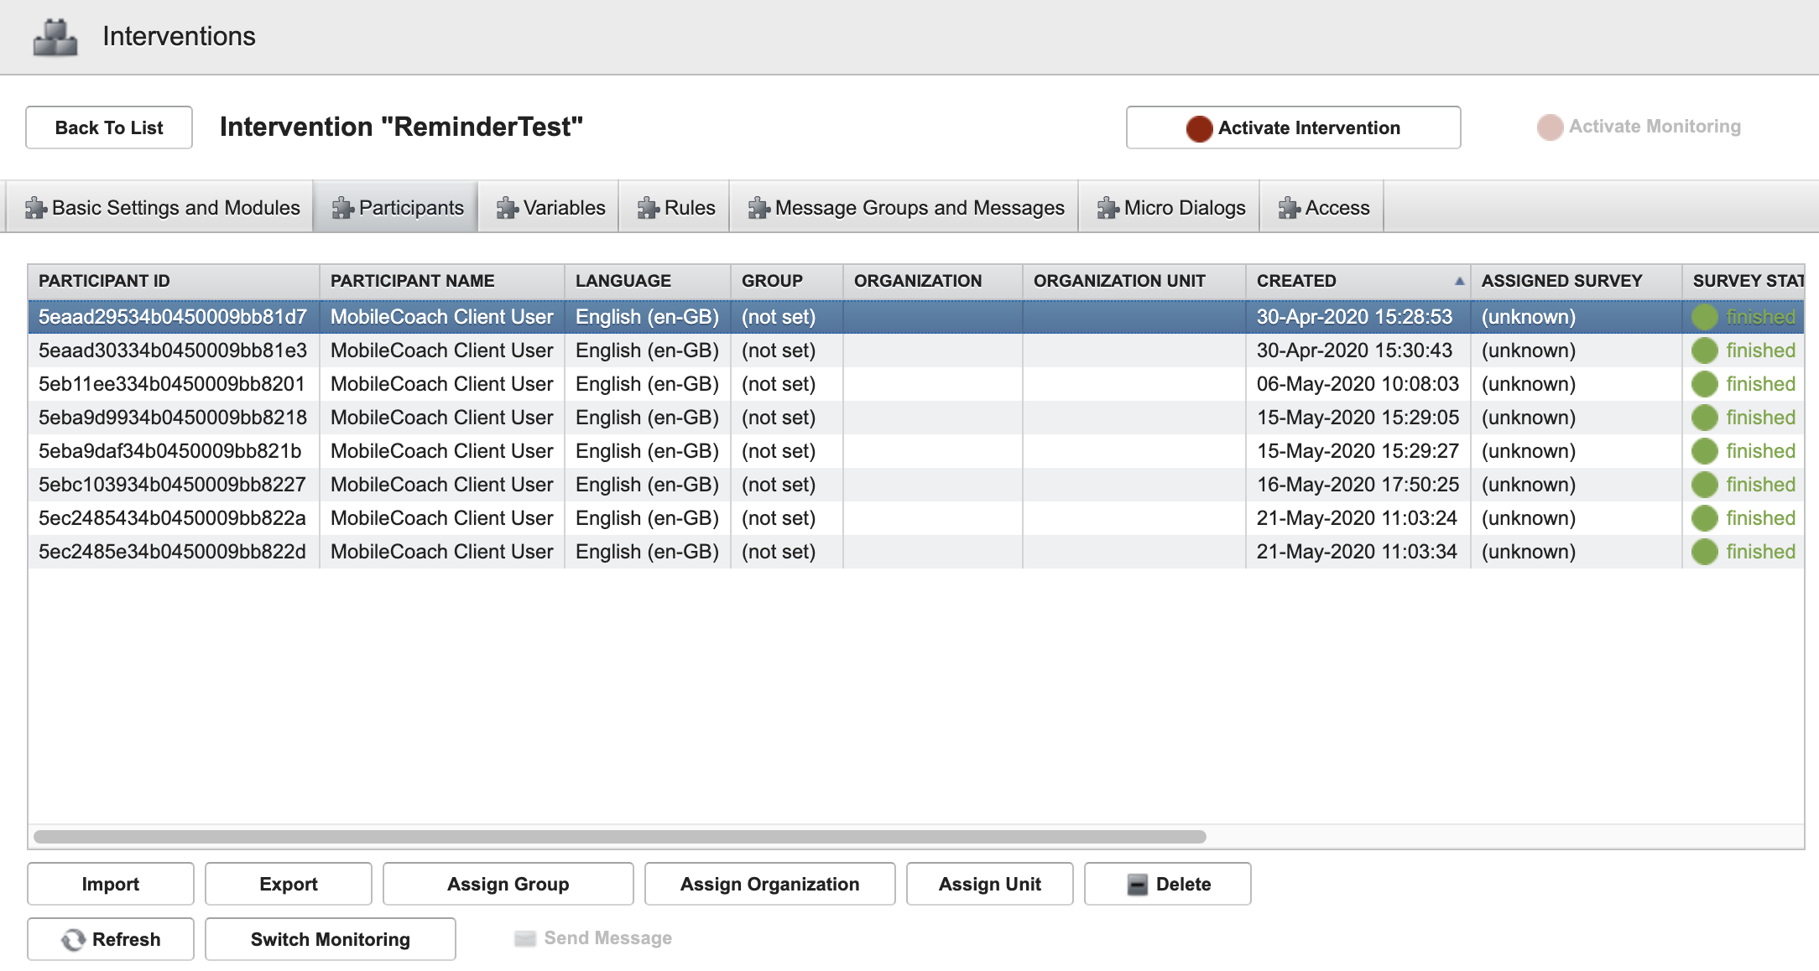
Task: Toggle the Switch Monitoring button
Action: tap(330, 939)
